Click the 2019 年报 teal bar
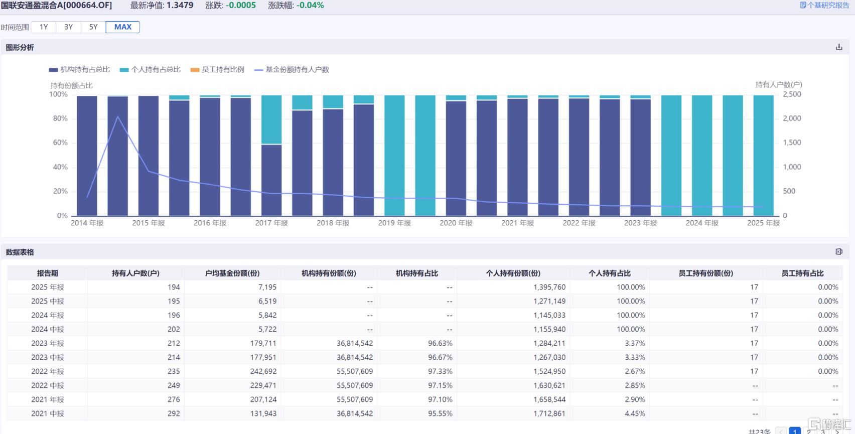This screenshot has width=855, height=434. [394, 156]
